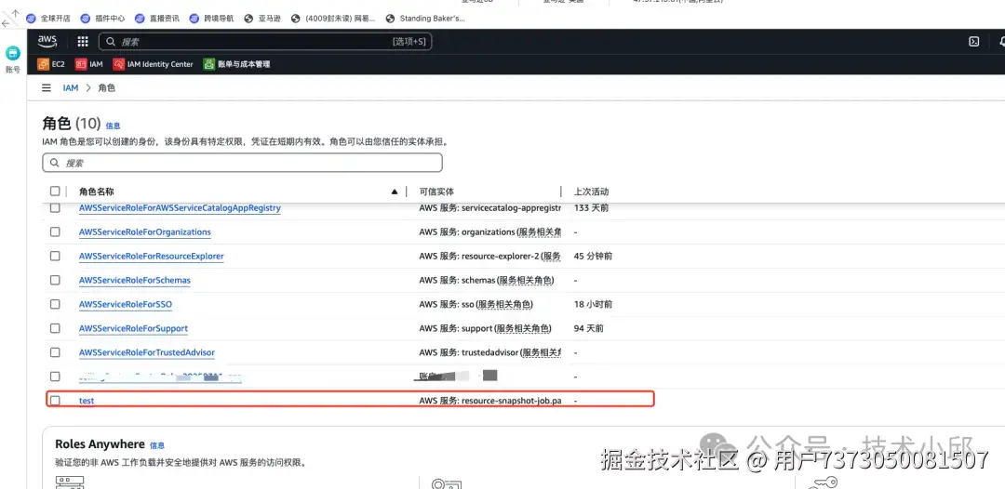The height and width of the screenshot is (489, 1005).
Task: Click 'AWS 服务: support' trusted entity cell
Action: tap(485, 328)
